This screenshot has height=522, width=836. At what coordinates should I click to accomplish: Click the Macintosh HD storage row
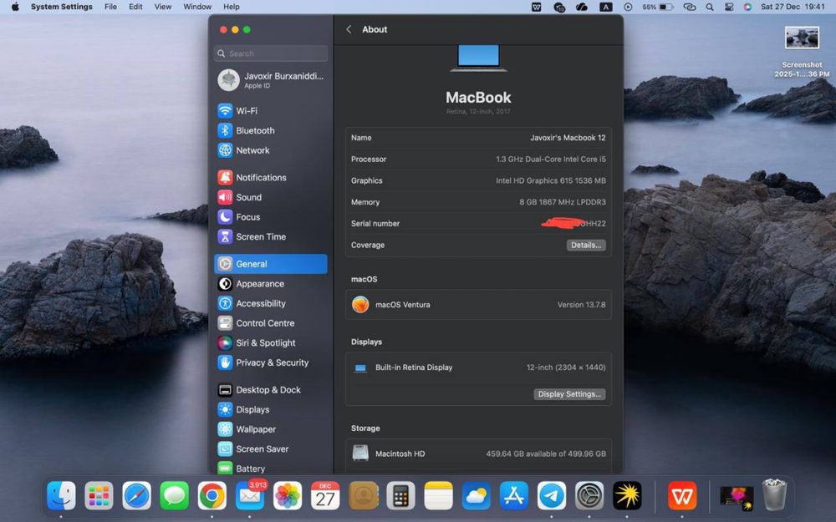click(478, 454)
